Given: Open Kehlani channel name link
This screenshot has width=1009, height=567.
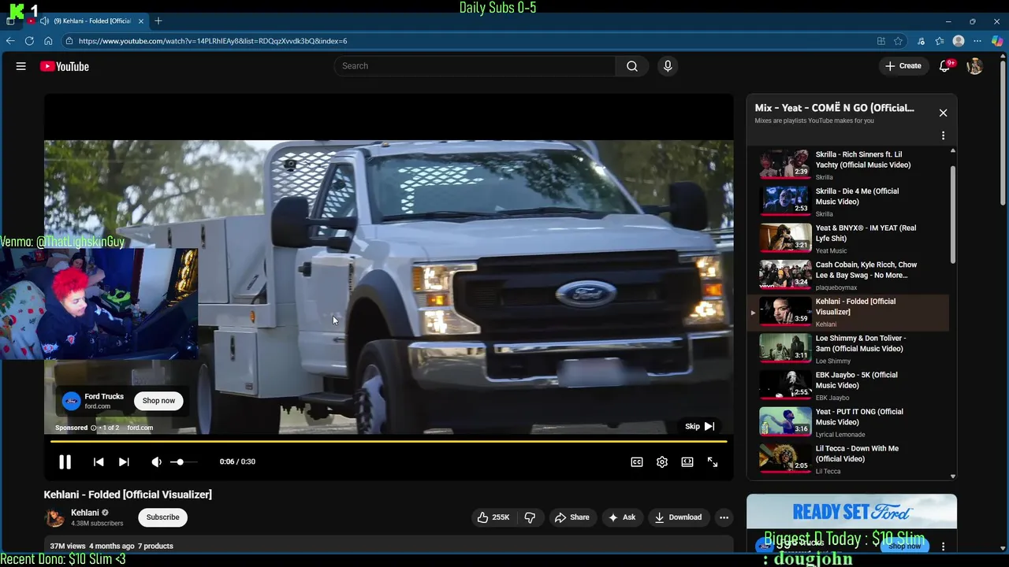Looking at the screenshot, I should (x=85, y=513).
